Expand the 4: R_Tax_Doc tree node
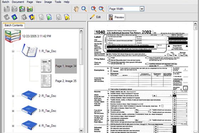The width and height of the screenshot is (199, 133). pyautogui.click(x=13, y=126)
